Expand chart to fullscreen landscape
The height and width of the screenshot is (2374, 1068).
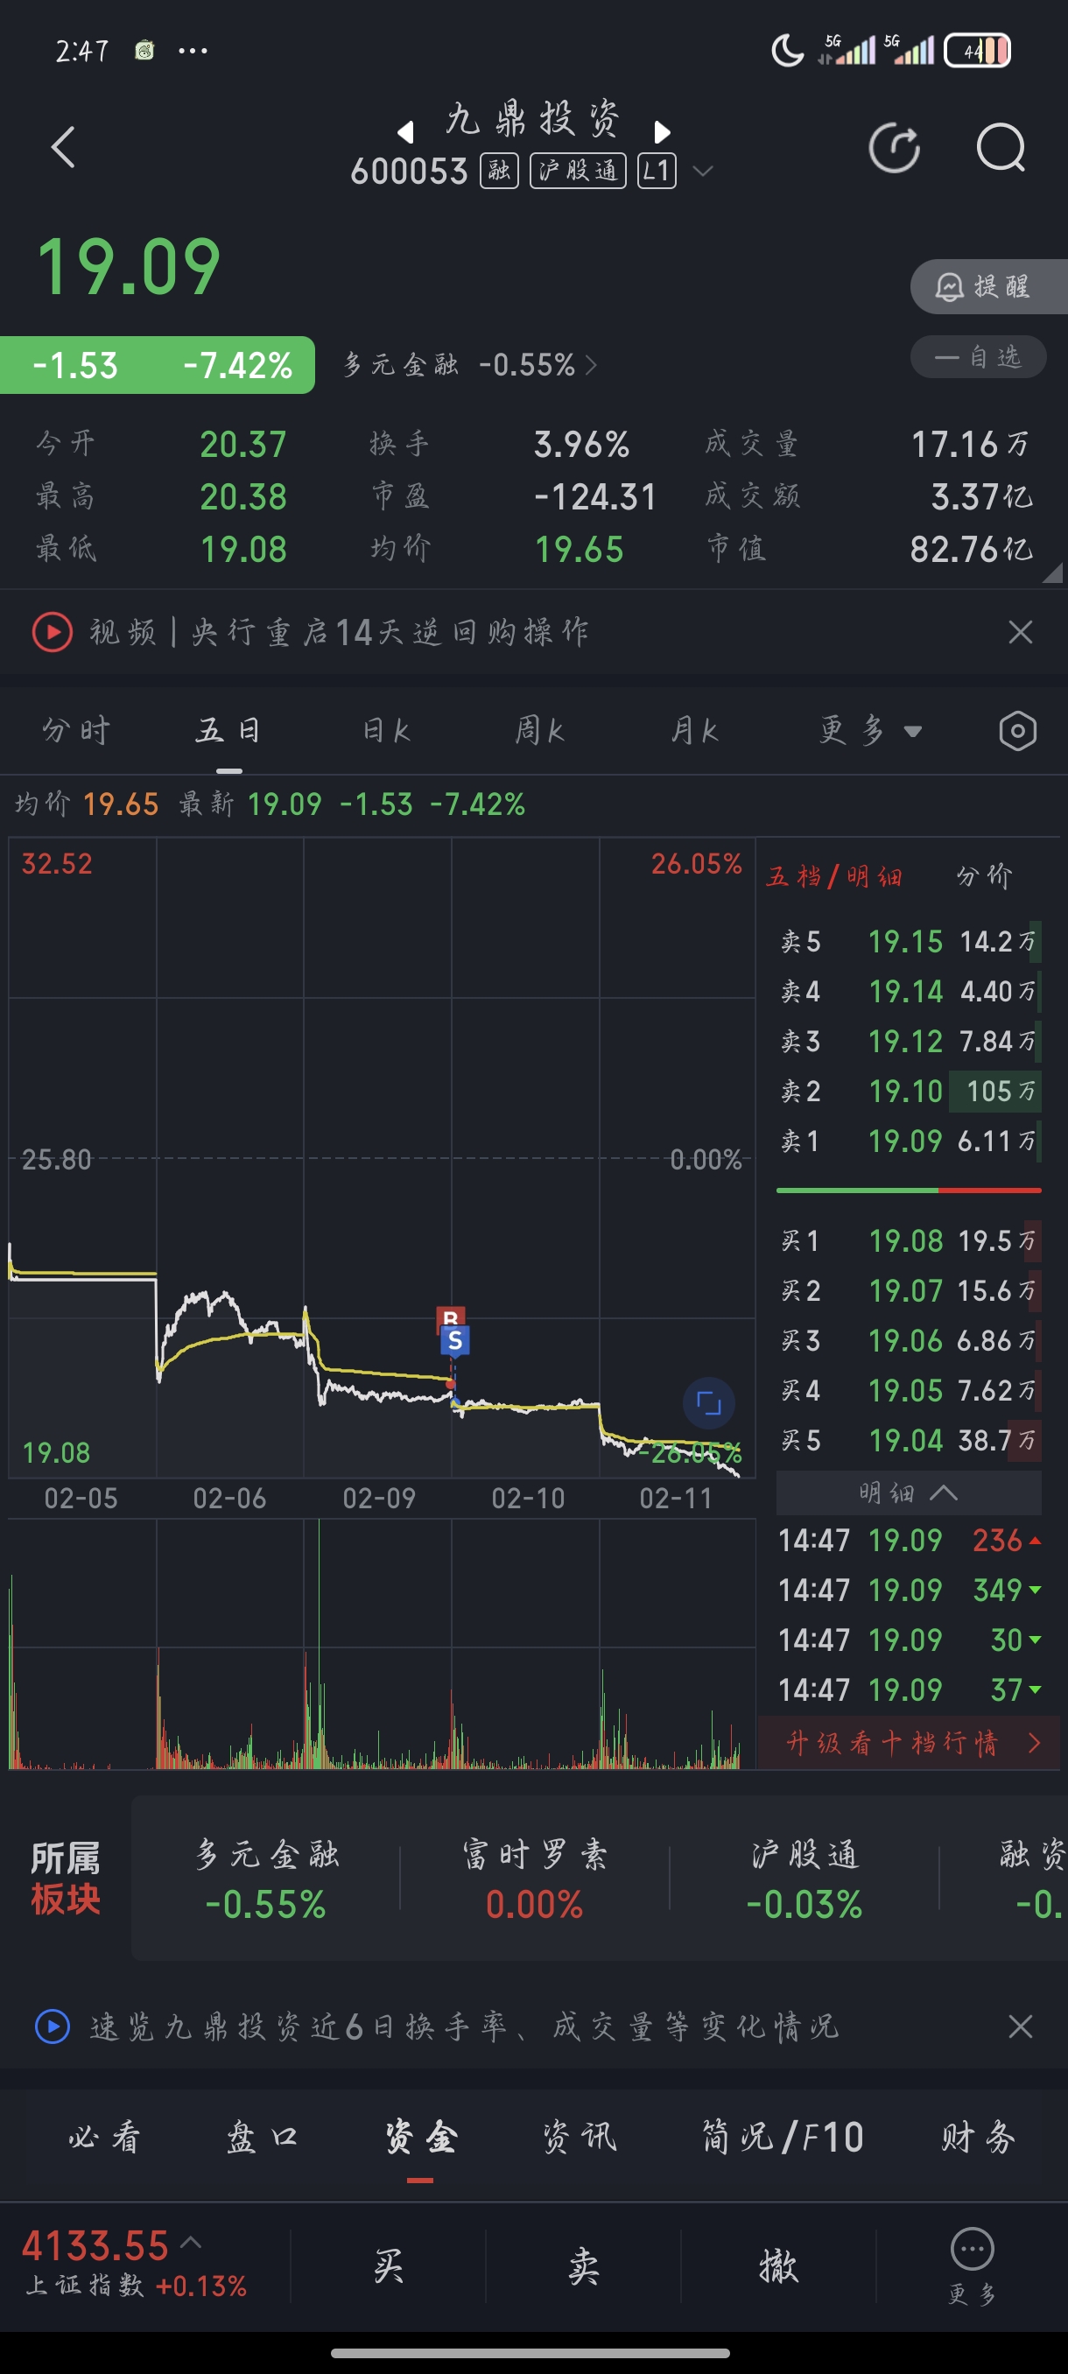708,1402
